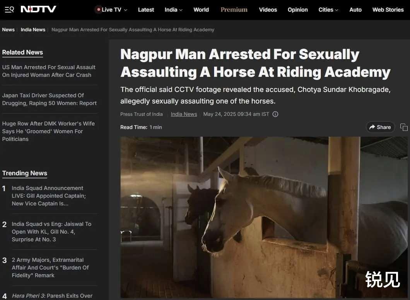This screenshot has height=300, width=410.
Task: Expand the India dropdown menu
Action: (181, 10)
